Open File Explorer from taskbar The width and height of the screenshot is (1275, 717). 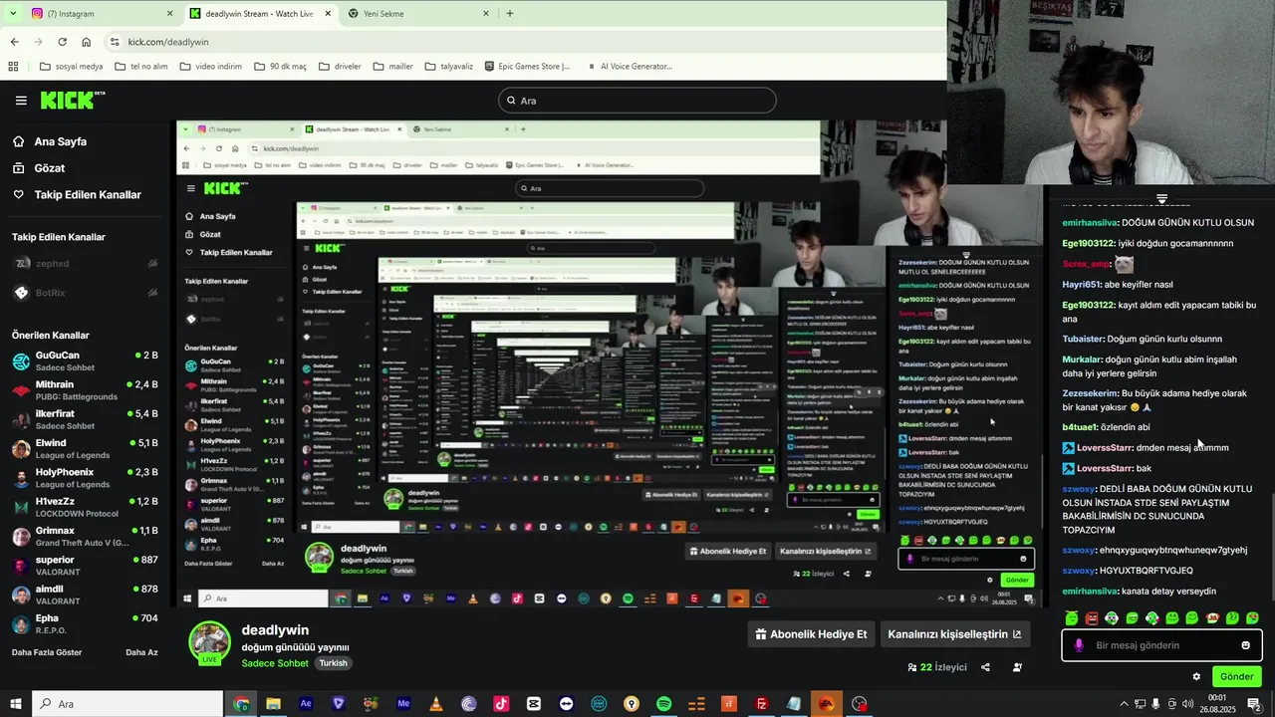click(x=273, y=704)
